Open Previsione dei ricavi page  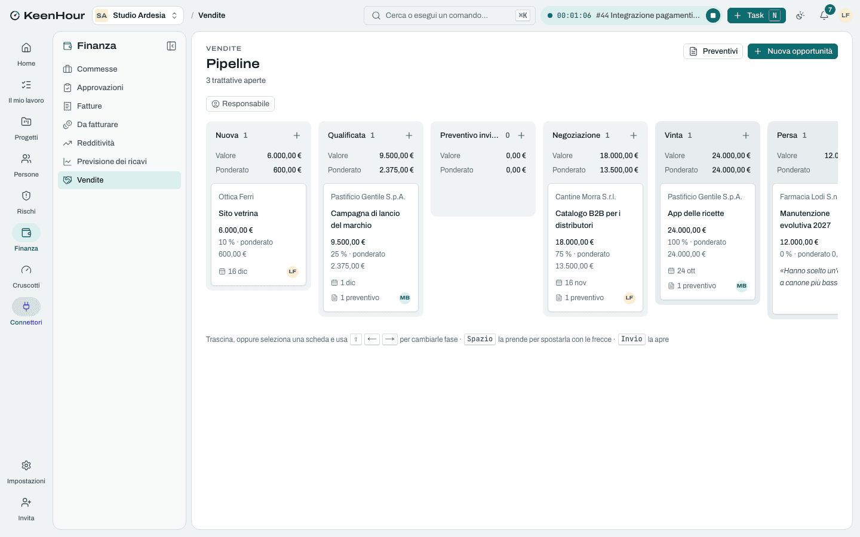pyautogui.click(x=119, y=162)
